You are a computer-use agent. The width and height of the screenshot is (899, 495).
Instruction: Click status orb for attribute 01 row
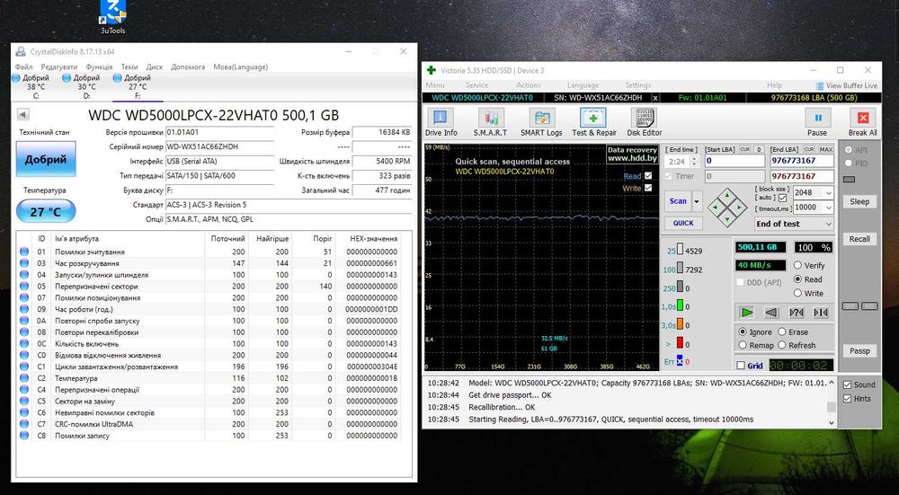pyautogui.click(x=24, y=252)
